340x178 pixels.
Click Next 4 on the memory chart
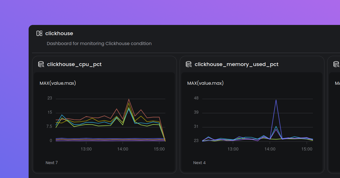(199, 162)
